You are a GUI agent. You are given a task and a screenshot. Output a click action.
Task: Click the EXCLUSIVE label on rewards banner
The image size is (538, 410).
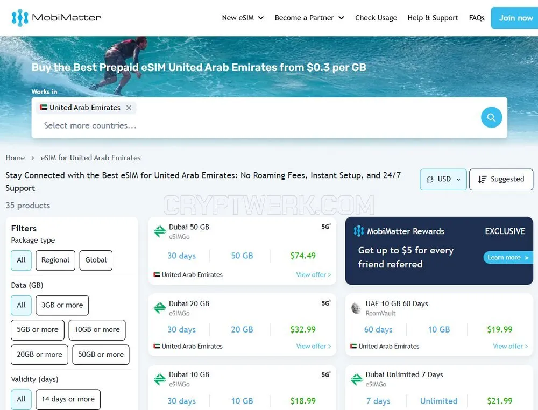(x=505, y=231)
